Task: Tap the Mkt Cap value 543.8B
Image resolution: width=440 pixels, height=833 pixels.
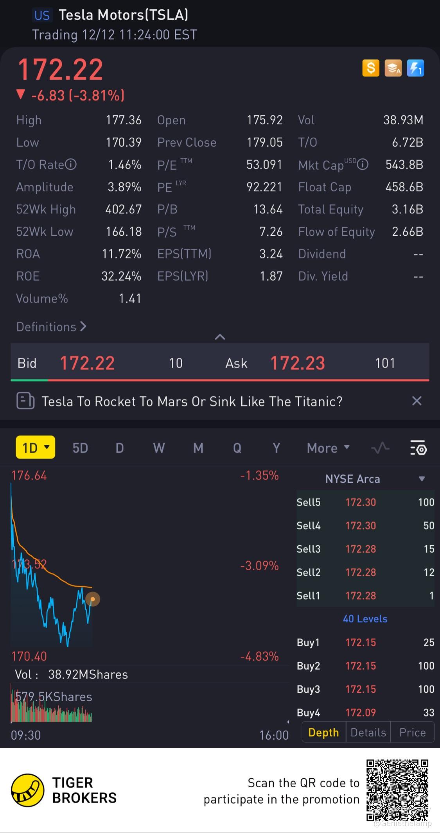Action: (404, 165)
